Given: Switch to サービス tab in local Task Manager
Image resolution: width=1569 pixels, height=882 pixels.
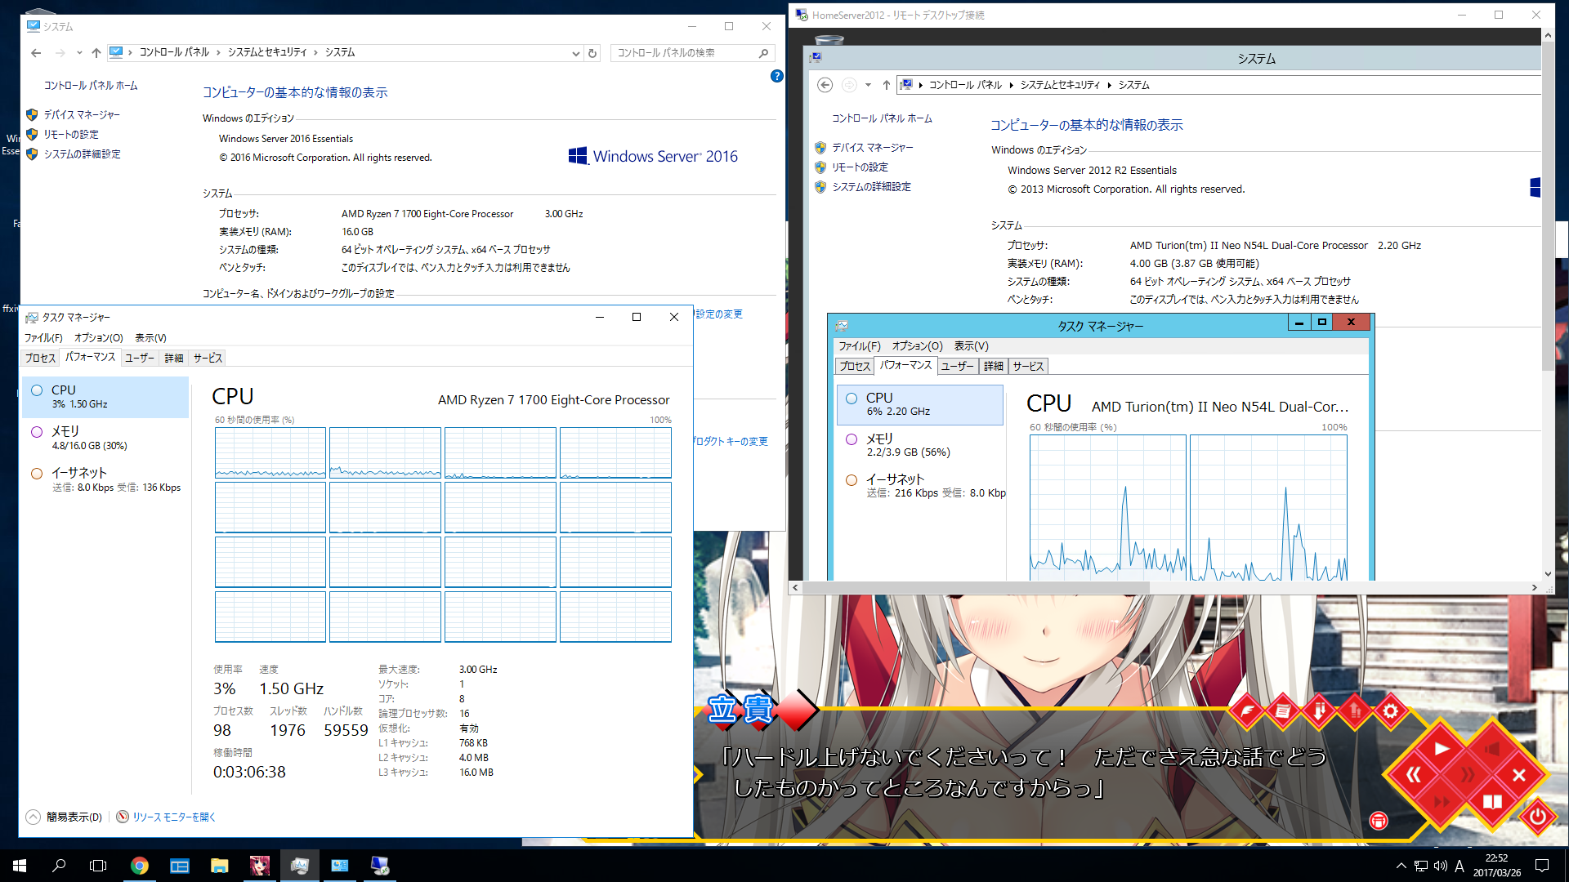Looking at the screenshot, I should point(208,359).
